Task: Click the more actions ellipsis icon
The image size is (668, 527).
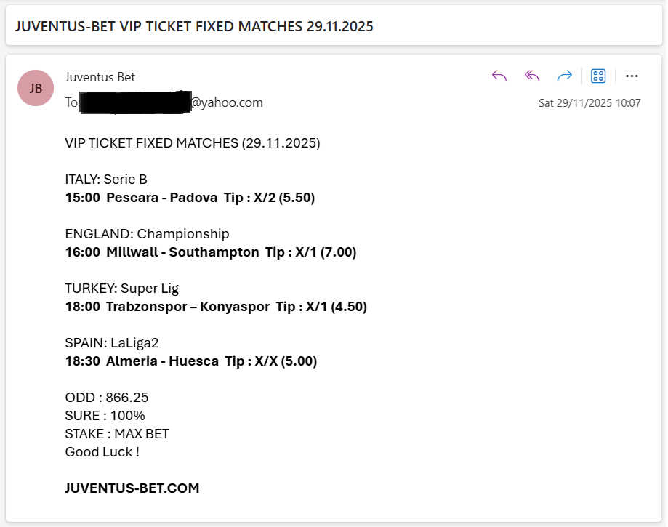Action: tap(631, 76)
